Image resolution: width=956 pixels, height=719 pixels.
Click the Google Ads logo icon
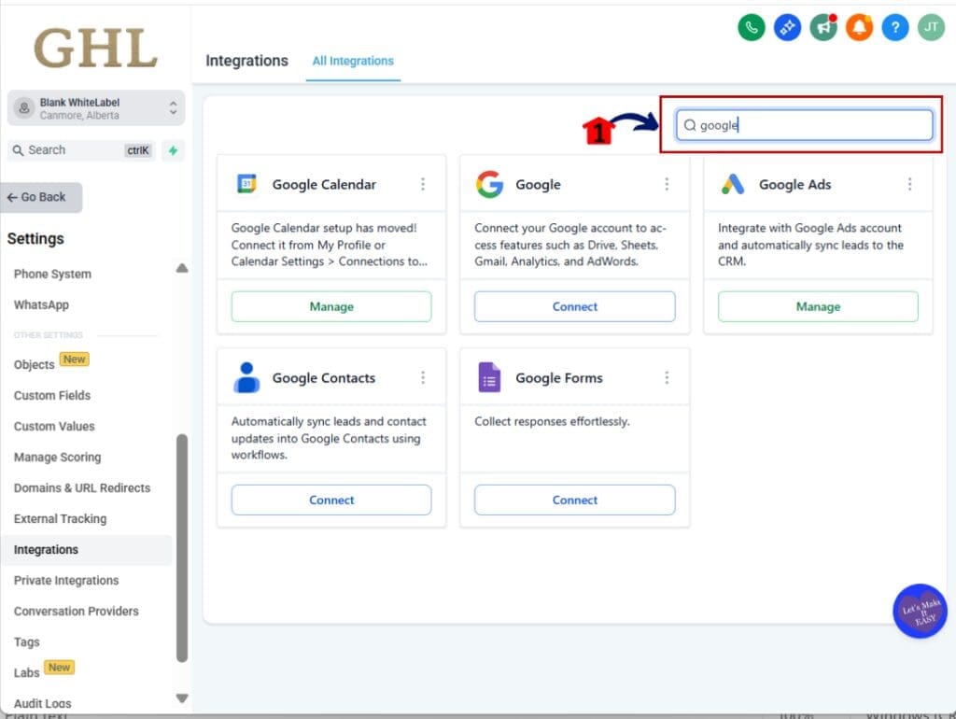coord(733,184)
